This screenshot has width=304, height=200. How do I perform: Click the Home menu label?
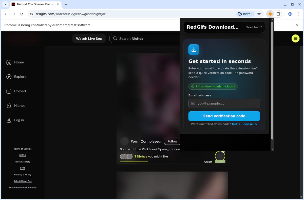(x=19, y=62)
